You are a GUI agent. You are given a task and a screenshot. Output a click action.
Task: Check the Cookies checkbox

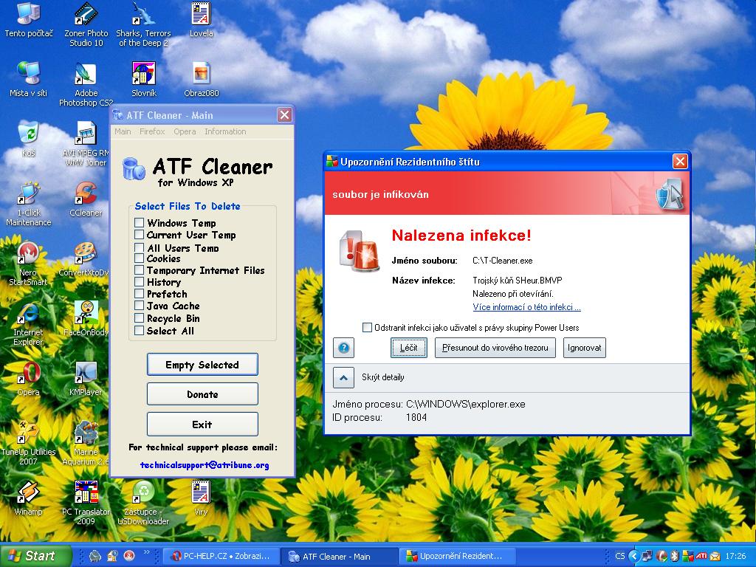pos(139,258)
